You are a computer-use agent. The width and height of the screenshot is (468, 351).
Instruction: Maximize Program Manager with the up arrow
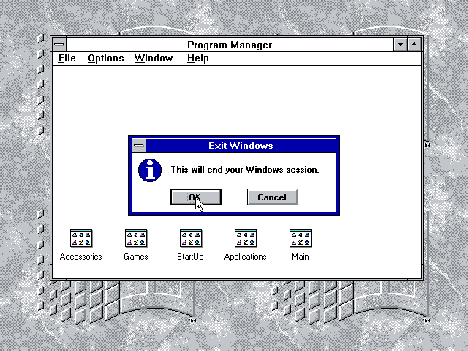415,45
